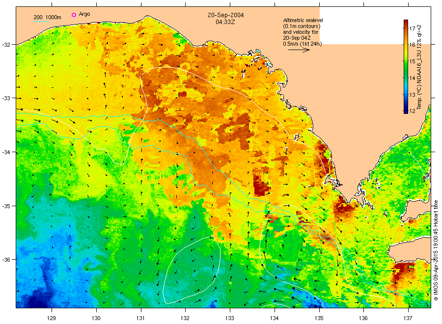The image size is (442, 324).
Task: Click latitude label -32
Action: pos(6,45)
